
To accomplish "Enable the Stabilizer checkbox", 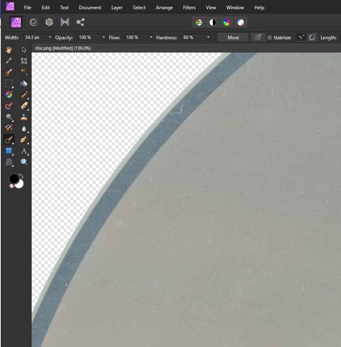I will [270, 38].
